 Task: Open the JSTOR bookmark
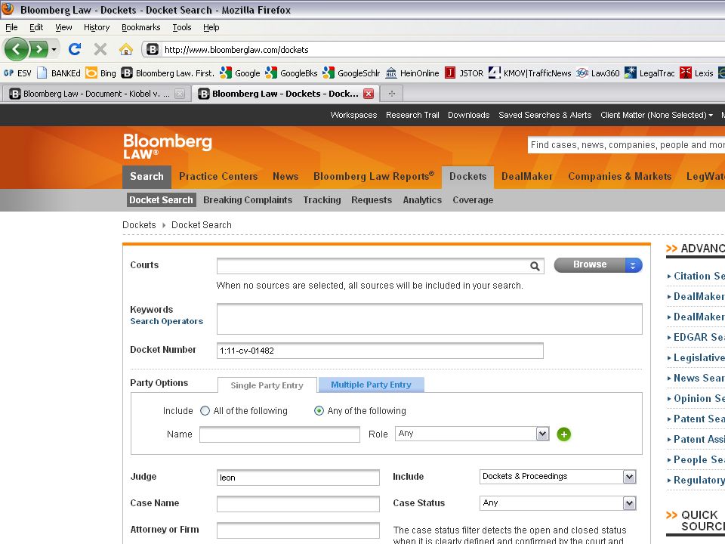pyautogui.click(x=464, y=73)
